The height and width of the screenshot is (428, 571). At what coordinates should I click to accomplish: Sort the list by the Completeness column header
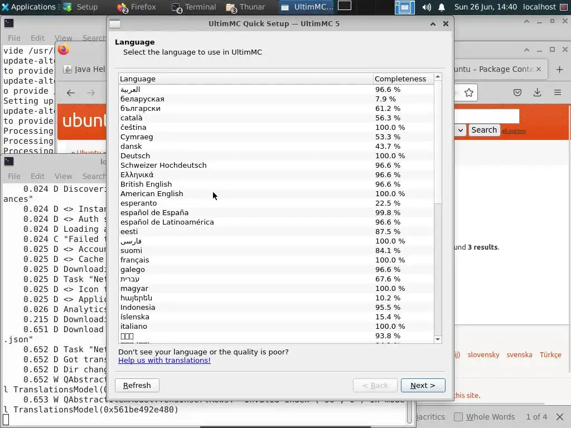[x=404, y=79]
